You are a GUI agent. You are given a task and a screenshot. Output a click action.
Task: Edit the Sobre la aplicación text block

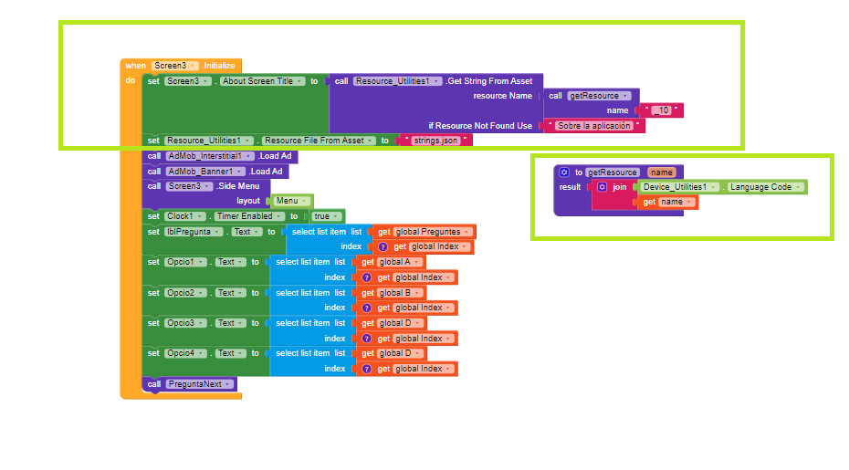coord(594,126)
